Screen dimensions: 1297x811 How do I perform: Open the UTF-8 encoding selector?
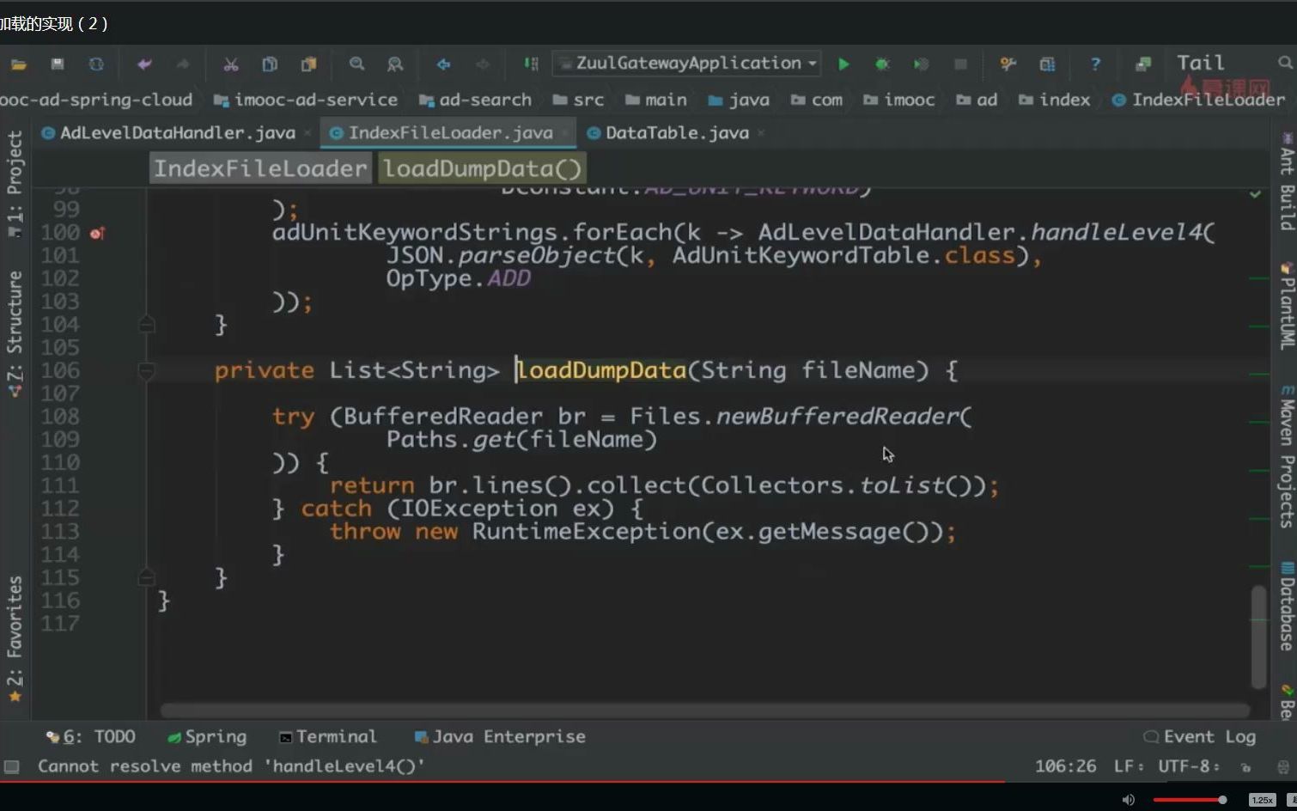click(x=1189, y=765)
